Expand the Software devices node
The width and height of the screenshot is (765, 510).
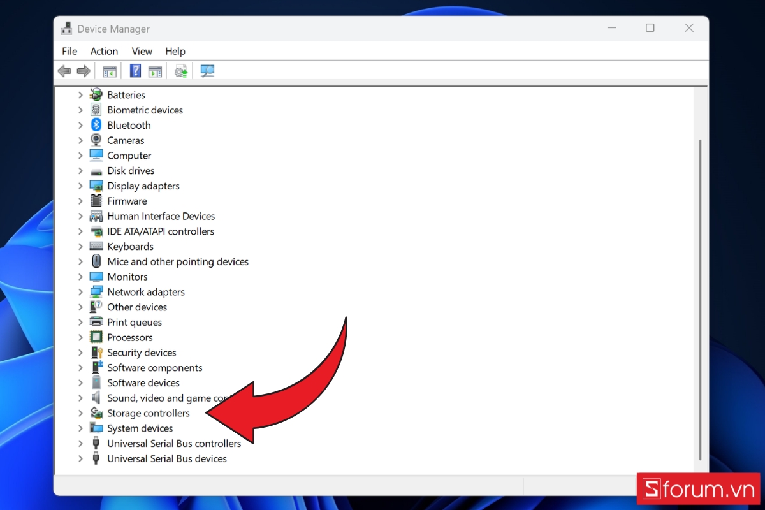click(x=80, y=382)
